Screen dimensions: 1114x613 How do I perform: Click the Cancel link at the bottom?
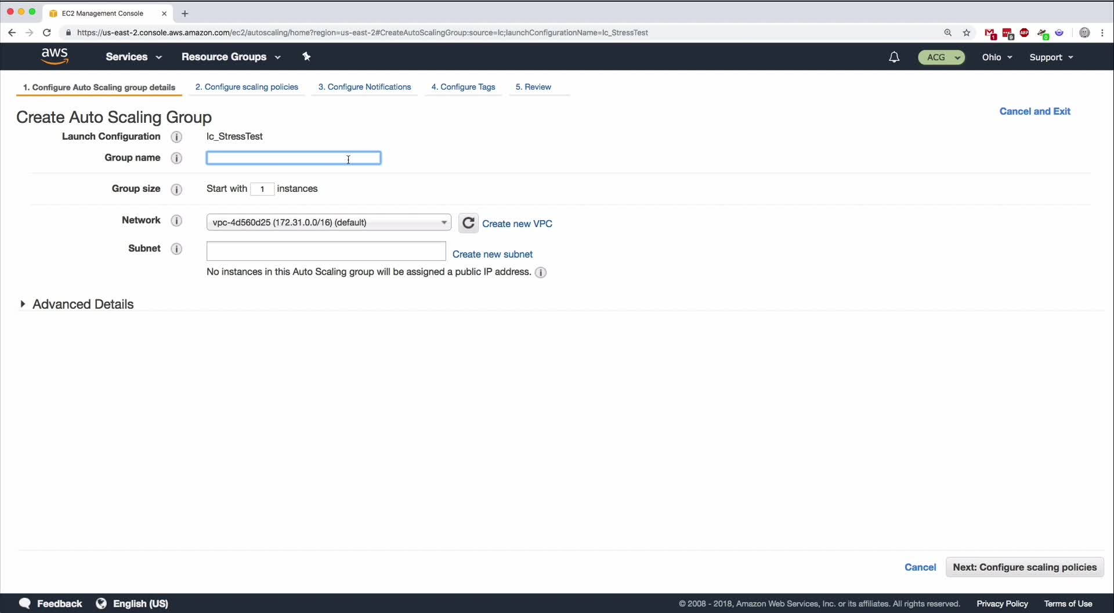coord(920,567)
